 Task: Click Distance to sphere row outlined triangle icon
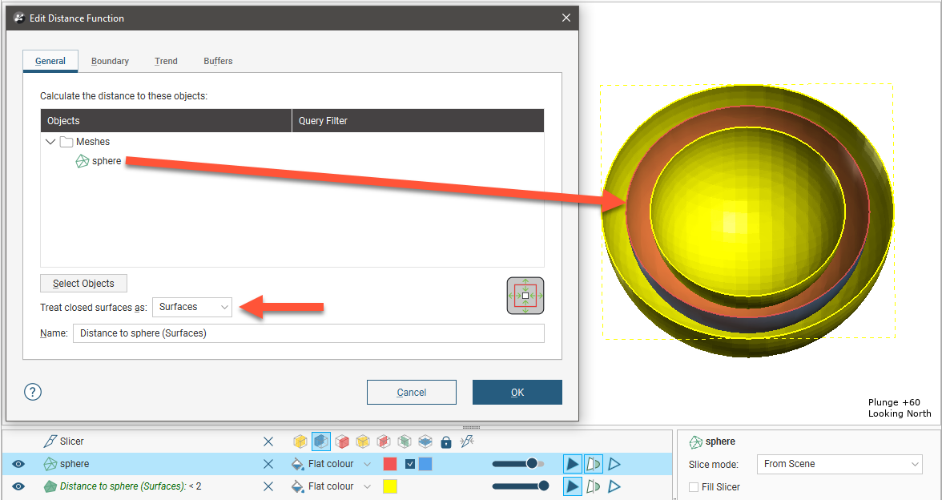[x=614, y=486]
